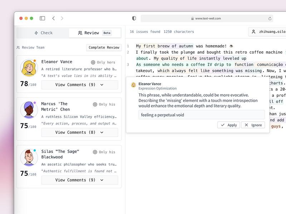
Task: Click Marcus's score 75/100
Action: [x=28, y=126]
